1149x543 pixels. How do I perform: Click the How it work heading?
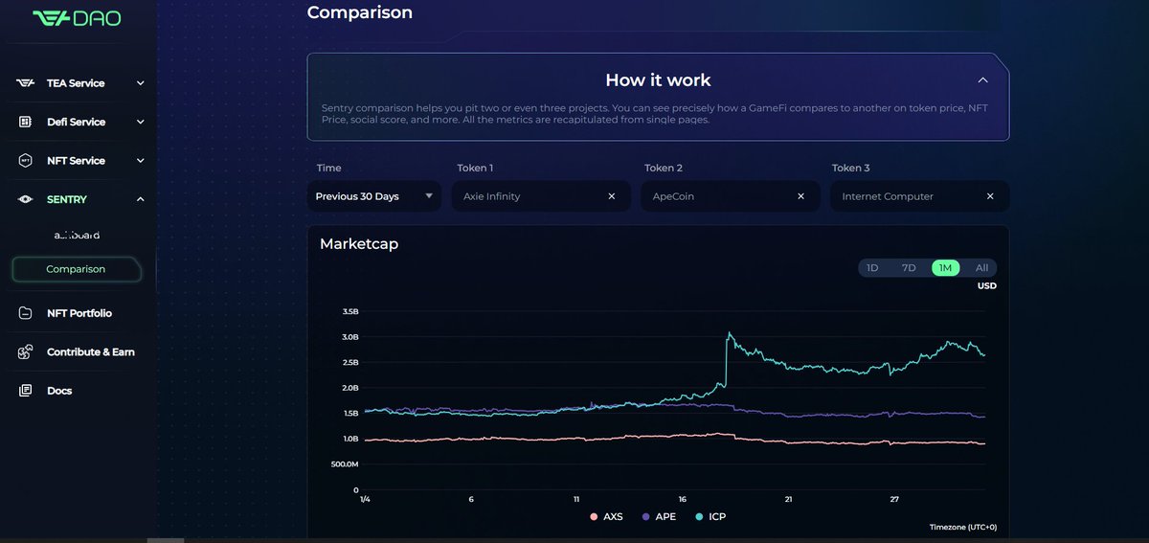point(658,80)
